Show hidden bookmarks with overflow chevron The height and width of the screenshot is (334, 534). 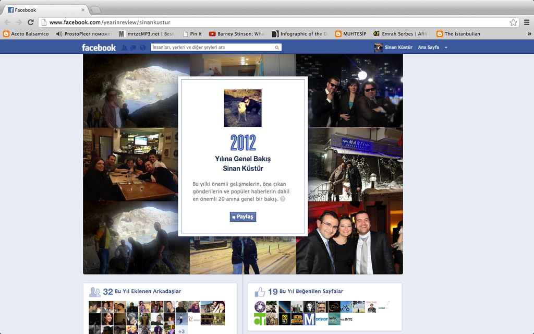coord(529,34)
